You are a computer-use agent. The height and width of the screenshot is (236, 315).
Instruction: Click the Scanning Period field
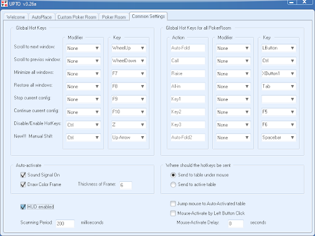point(65,224)
